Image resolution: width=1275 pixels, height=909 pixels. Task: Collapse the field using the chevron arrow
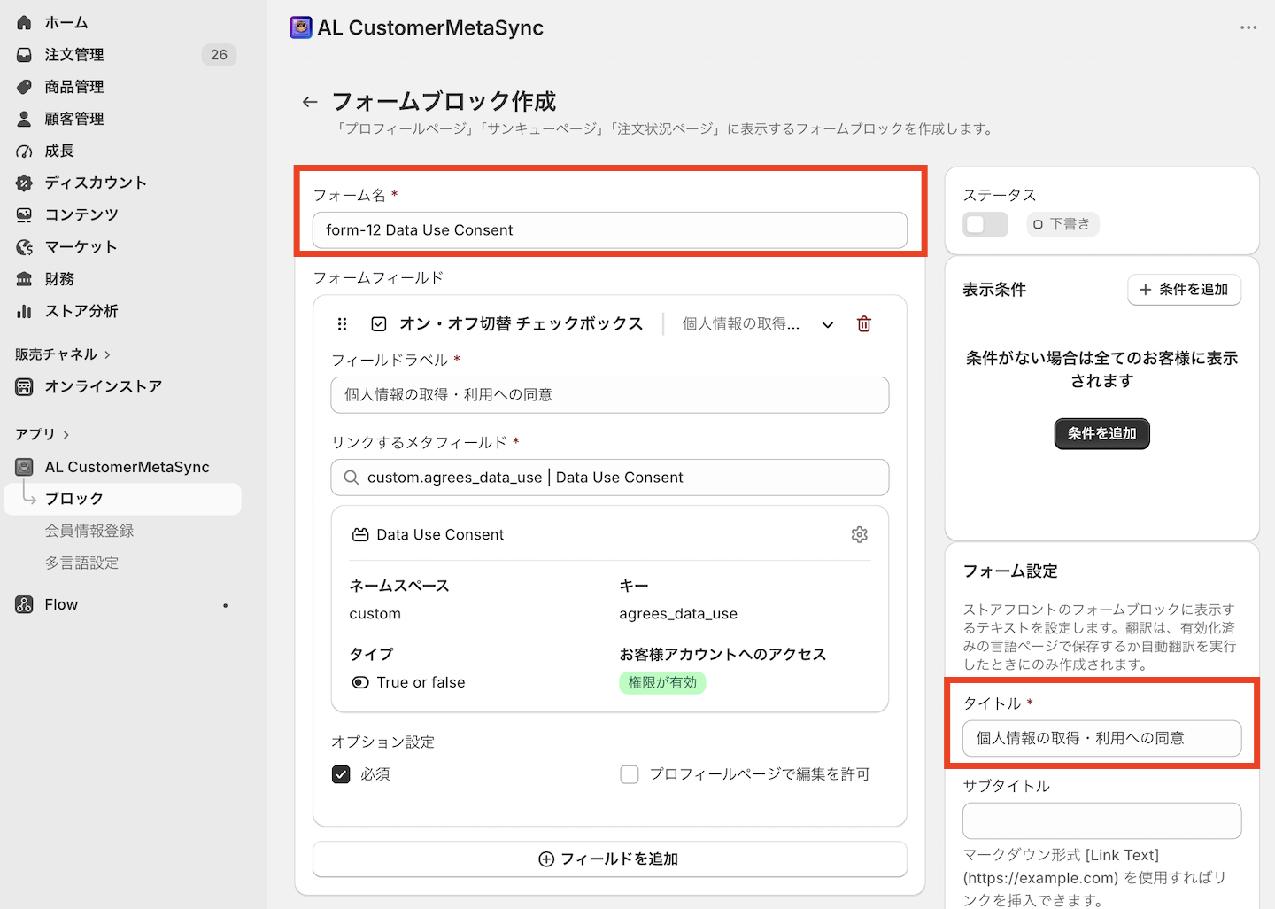(828, 324)
